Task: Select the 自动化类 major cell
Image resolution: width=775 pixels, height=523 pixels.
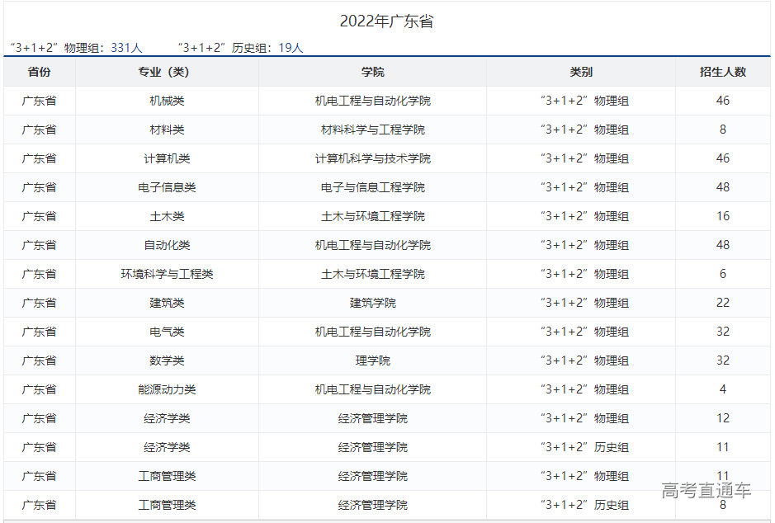Action: point(167,245)
